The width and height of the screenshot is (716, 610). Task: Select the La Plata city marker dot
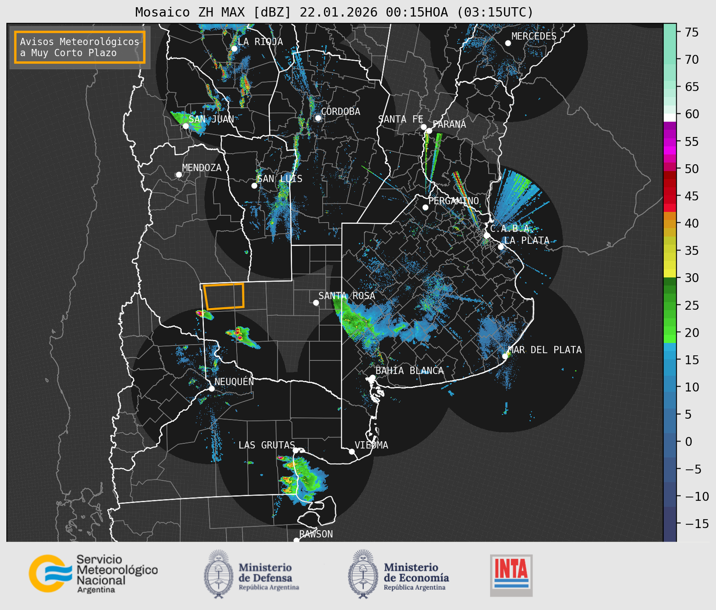(501, 247)
